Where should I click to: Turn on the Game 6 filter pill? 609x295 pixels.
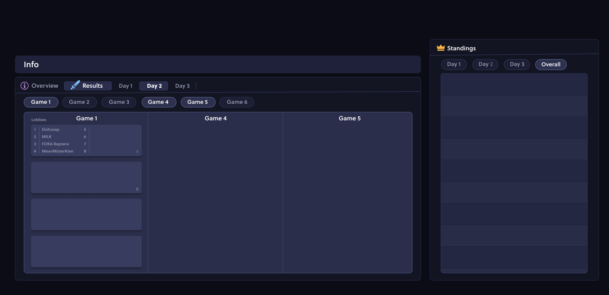click(x=237, y=102)
